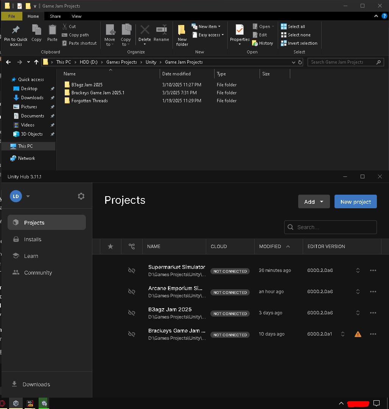
Task: Click Copy path in ribbon
Action: 76,35
